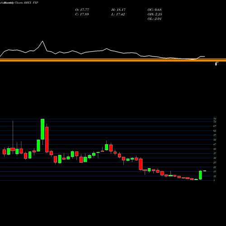The width and height of the screenshot is (226, 226).
Task: Click the close price 'C: 17.89'
Action: [82, 14]
